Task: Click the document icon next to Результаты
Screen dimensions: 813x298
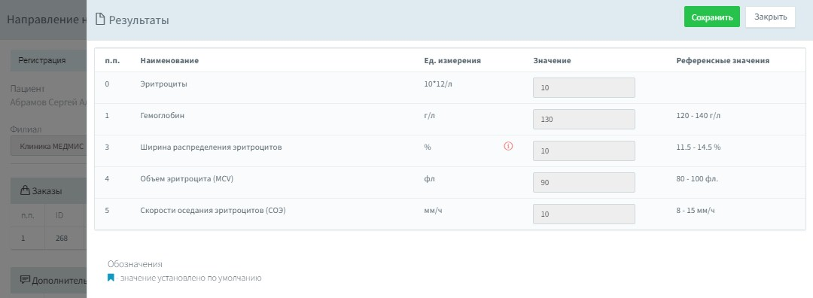Action: pyautogui.click(x=100, y=20)
